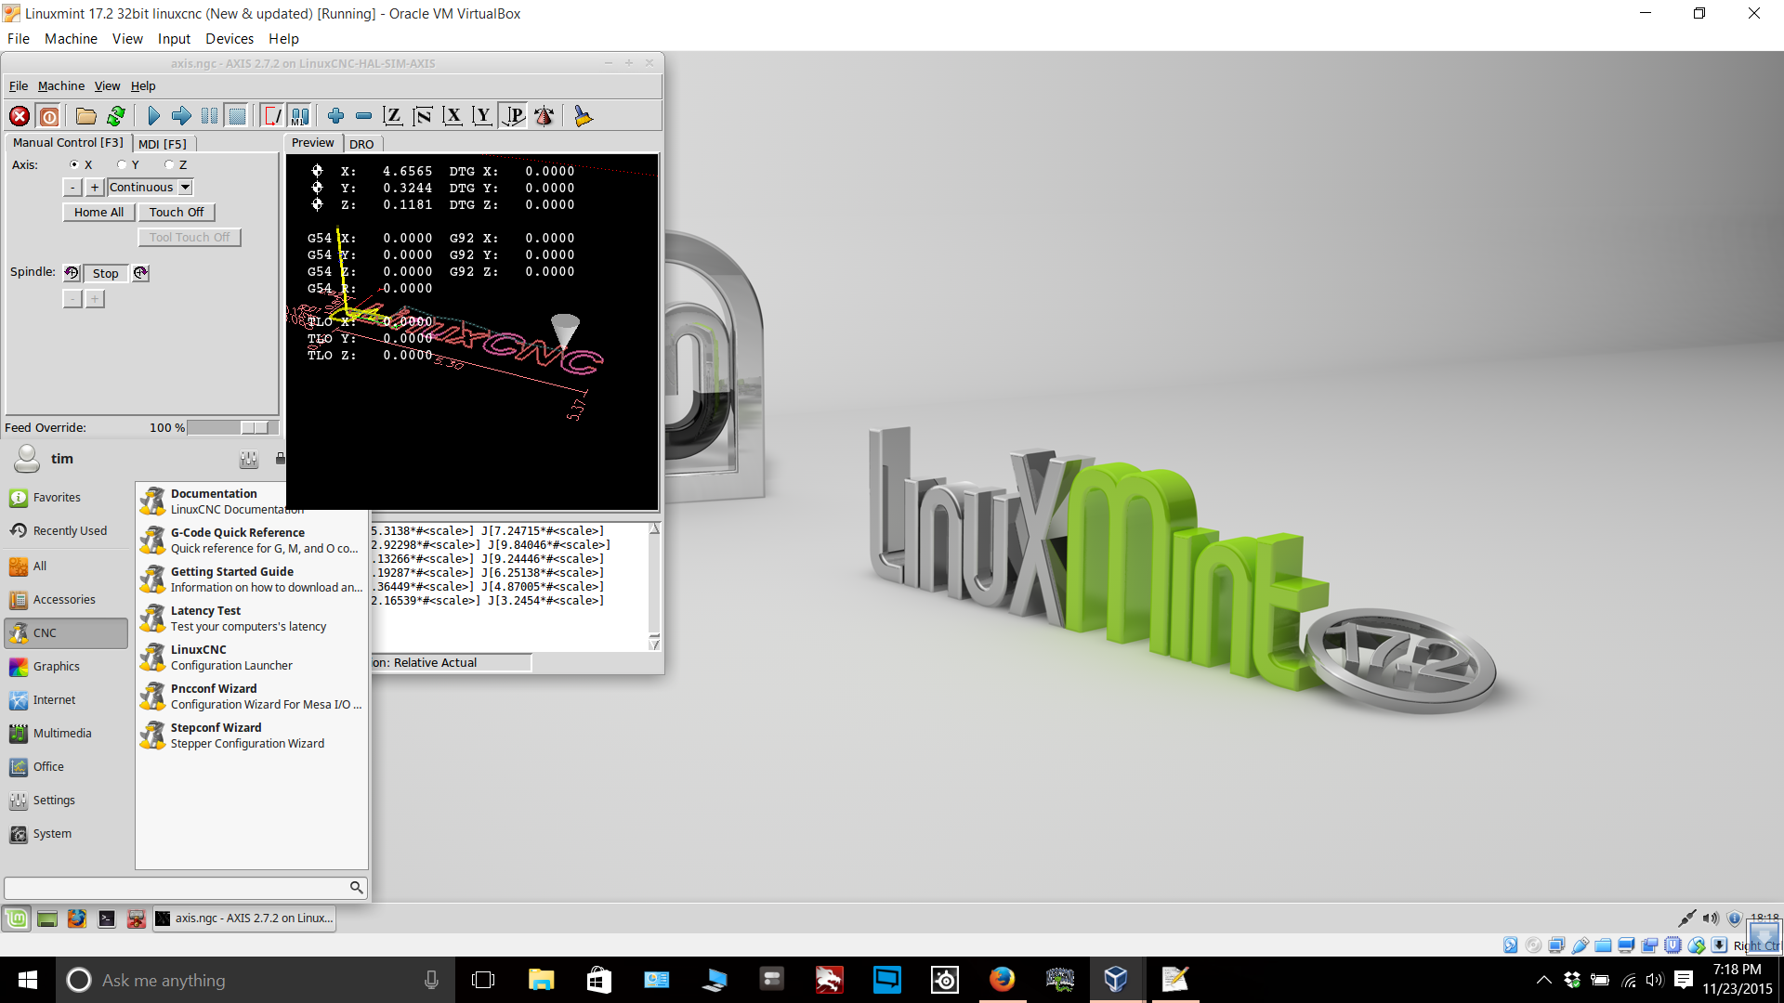1784x1003 pixels.
Task: Click the G-code listing scrollbar
Action: 654,587
